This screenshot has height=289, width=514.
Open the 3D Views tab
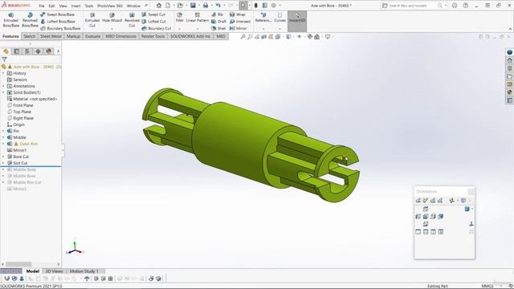[54, 271]
